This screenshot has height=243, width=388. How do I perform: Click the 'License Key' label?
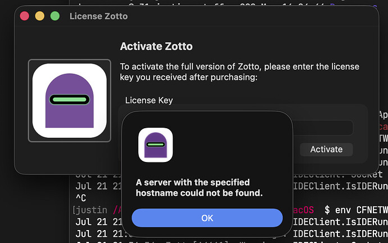coord(149,100)
